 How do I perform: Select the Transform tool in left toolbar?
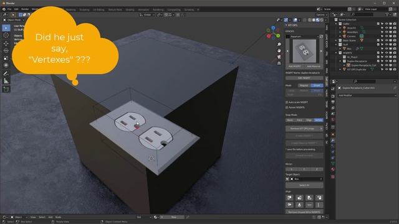(6, 65)
